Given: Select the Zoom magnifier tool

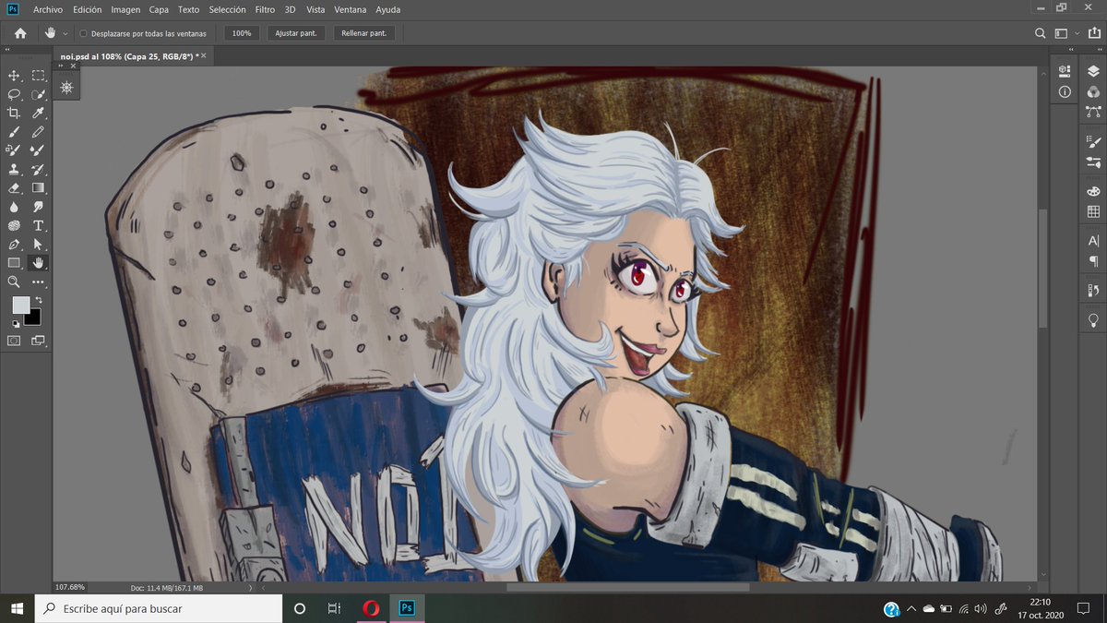Looking at the screenshot, I should (14, 282).
